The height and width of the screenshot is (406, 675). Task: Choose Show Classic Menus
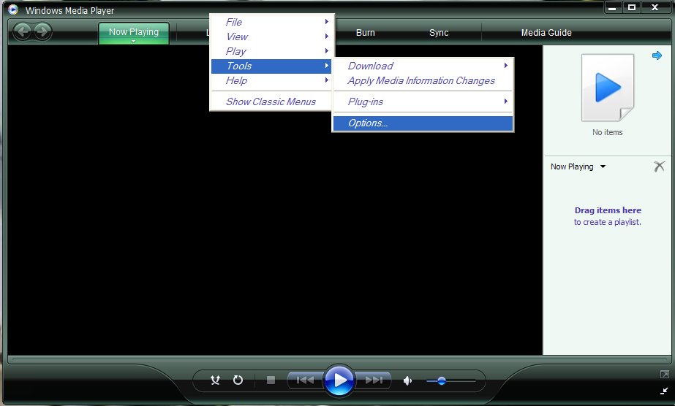pyautogui.click(x=271, y=101)
